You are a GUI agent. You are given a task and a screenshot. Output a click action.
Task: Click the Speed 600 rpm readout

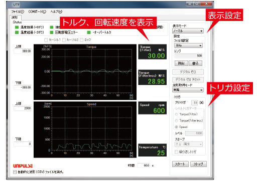152,108
